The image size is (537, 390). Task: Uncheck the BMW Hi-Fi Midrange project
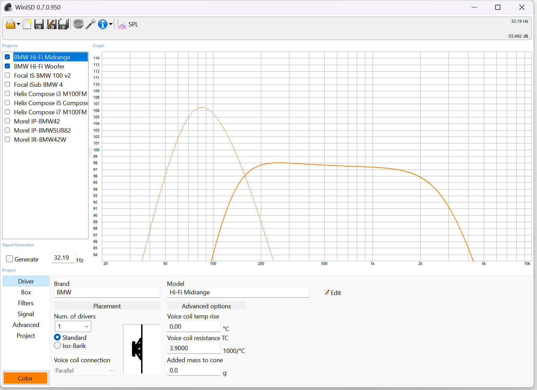[x=7, y=57]
